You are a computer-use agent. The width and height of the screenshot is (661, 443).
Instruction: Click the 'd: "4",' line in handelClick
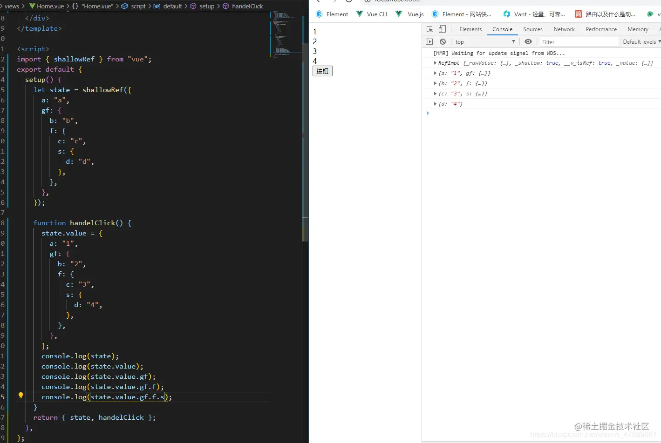tap(88, 305)
